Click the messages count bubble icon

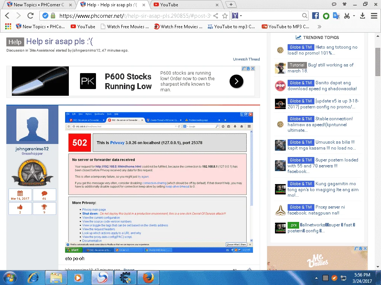44,193
